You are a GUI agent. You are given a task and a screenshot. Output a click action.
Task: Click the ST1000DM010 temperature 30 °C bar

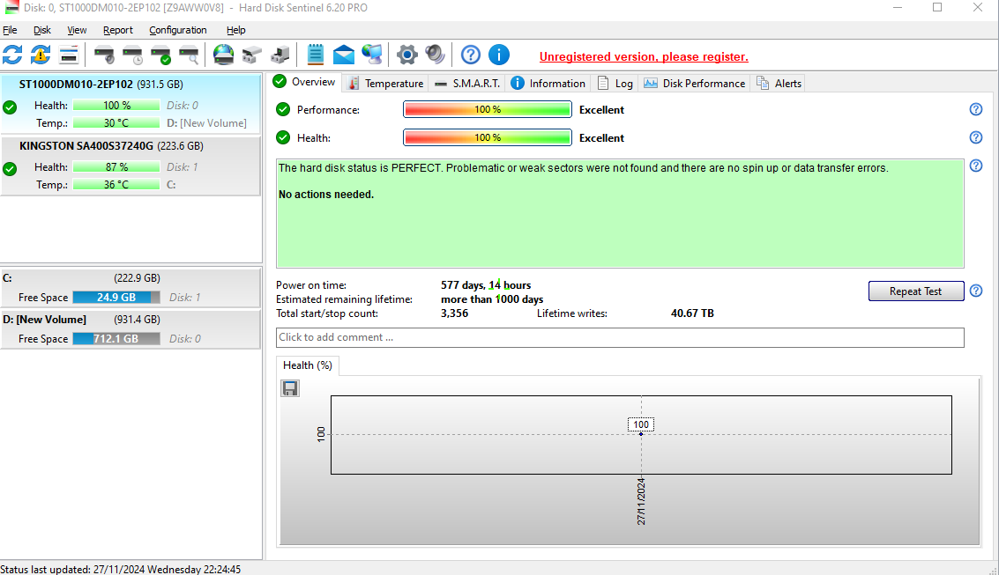(x=116, y=122)
